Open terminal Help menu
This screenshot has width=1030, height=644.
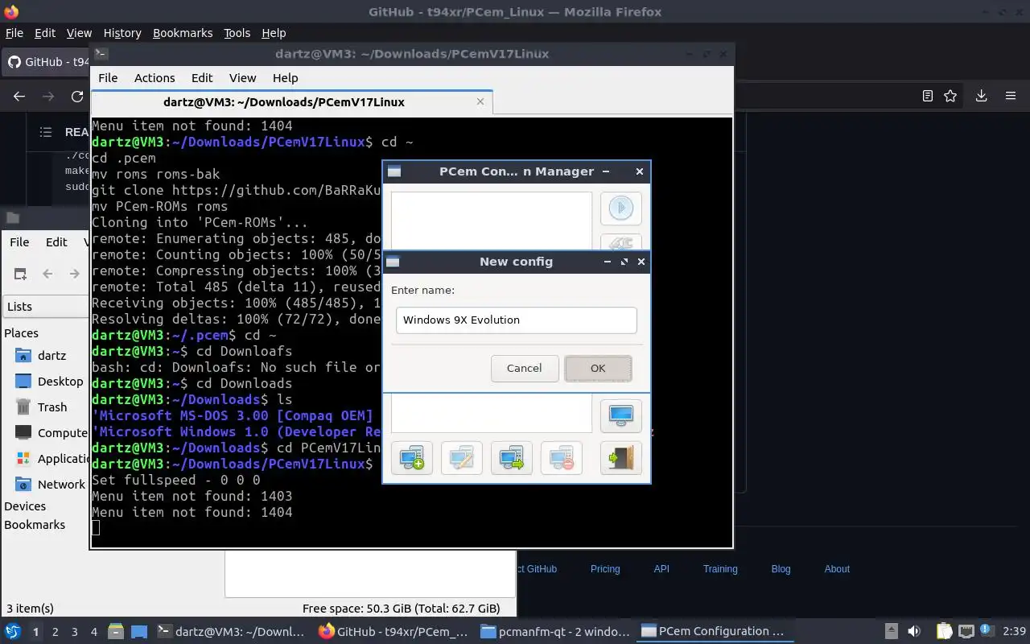point(285,78)
